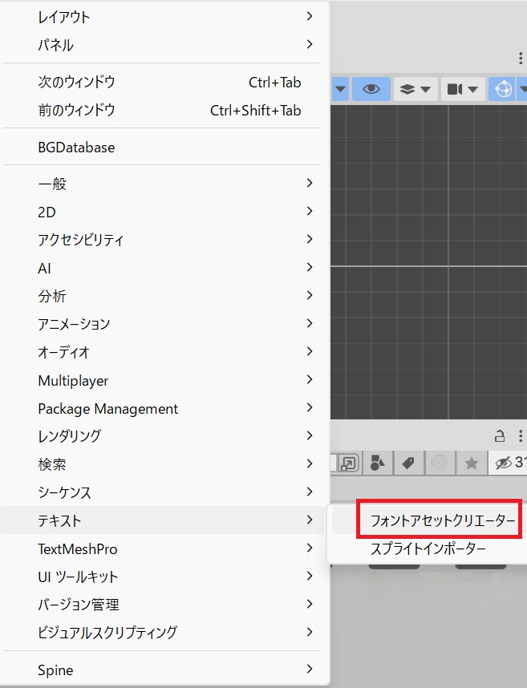Click the Search by Type shapes icon

[x=377, y=463]
